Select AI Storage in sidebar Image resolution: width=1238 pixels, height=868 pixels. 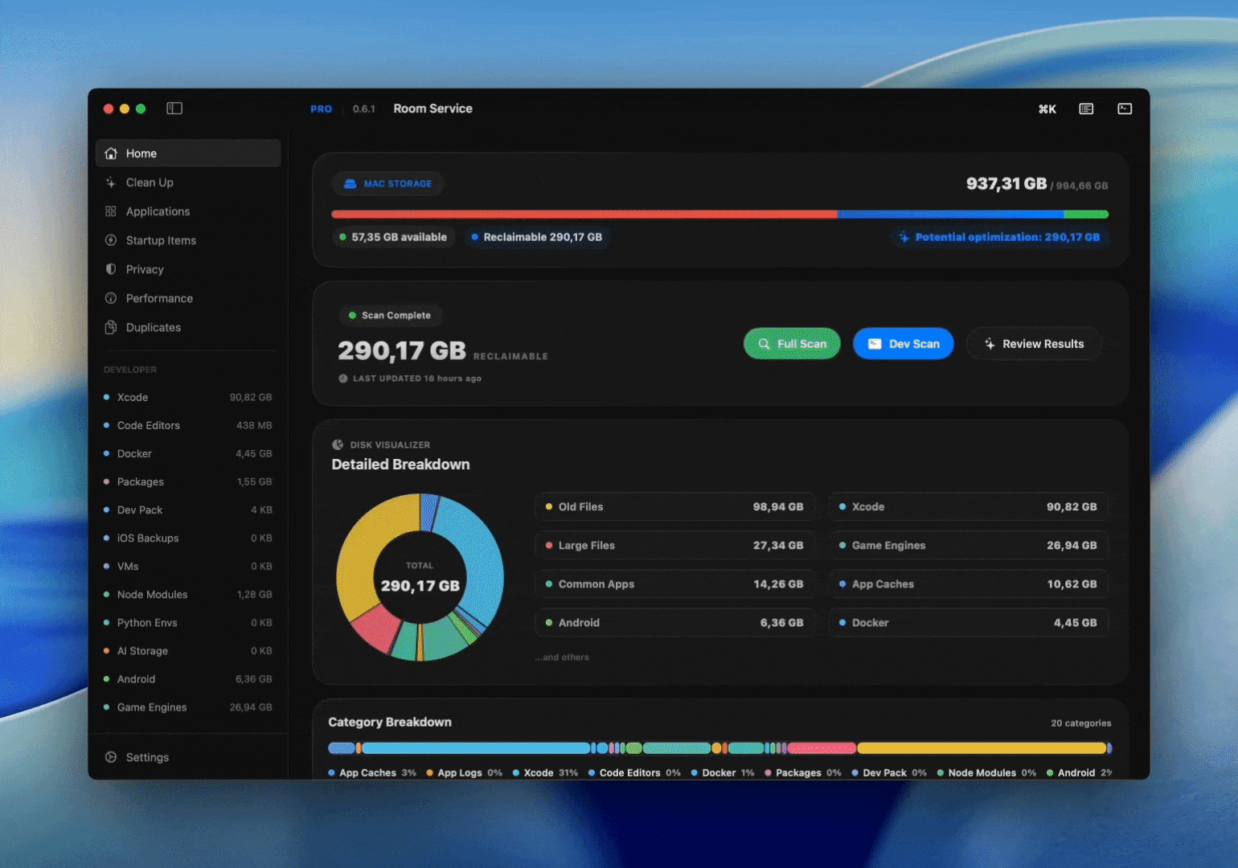(x=188, y=651)
